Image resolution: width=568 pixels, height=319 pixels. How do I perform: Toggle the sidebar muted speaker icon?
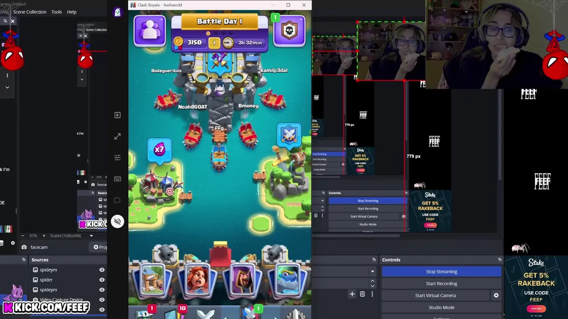(x=117, y=222)
